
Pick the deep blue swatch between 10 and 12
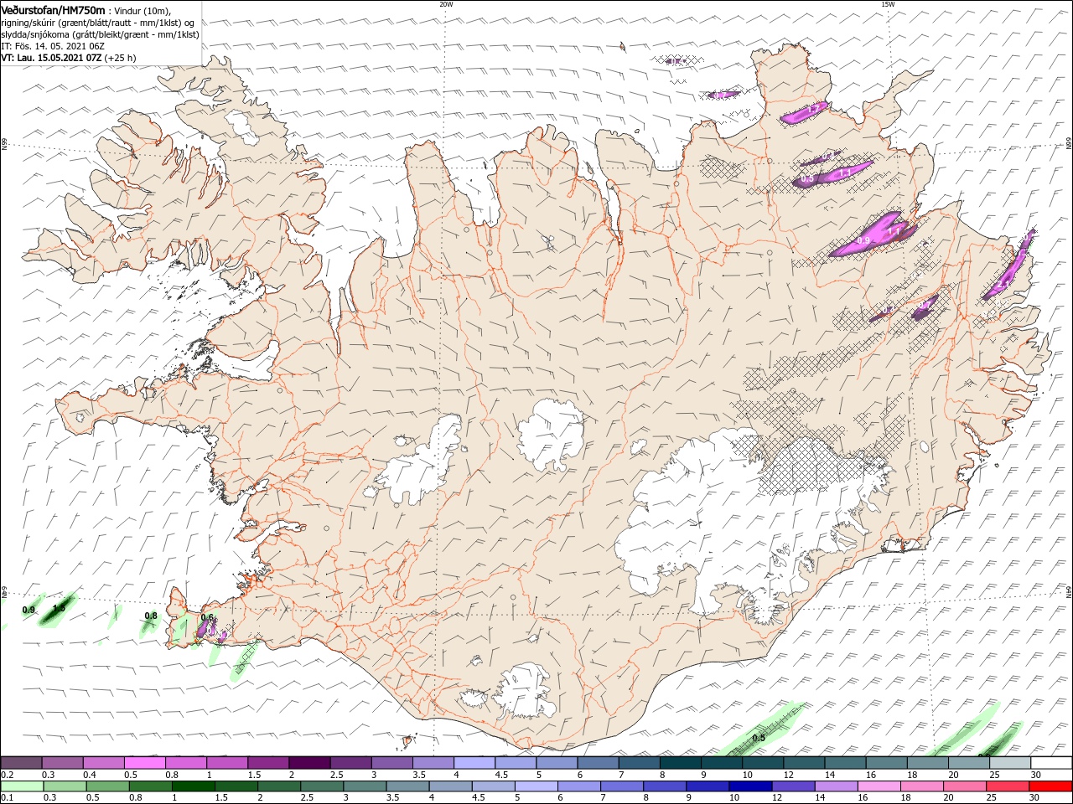pyautogui.click(x=750, y=786)
